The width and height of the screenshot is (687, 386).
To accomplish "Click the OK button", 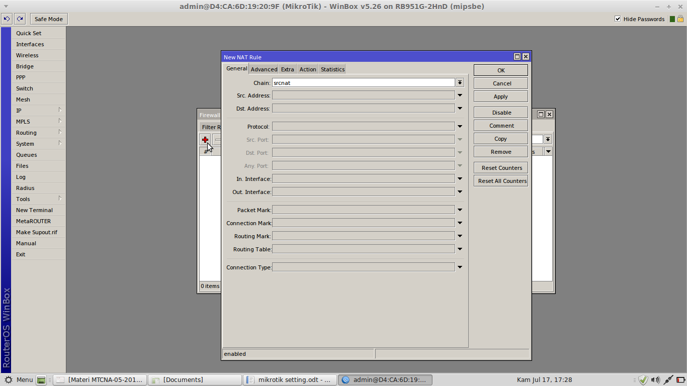I will 501,70.
